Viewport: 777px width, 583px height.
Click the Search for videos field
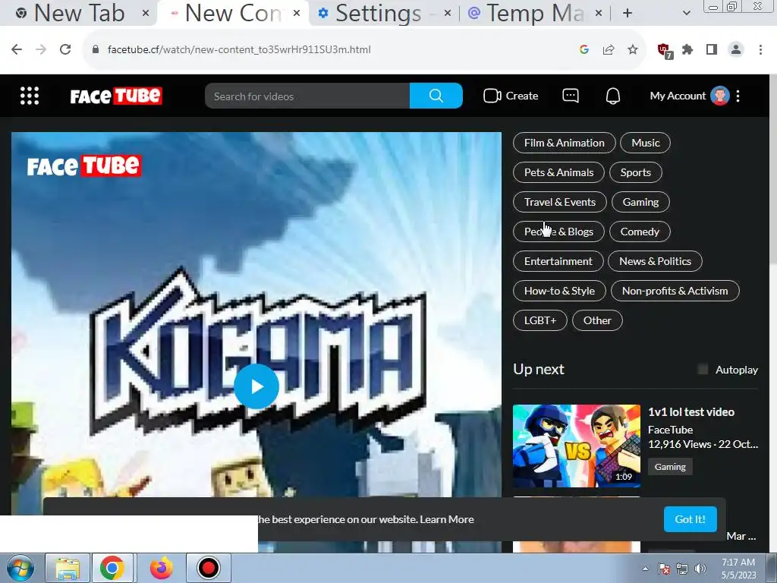[307, 96]
